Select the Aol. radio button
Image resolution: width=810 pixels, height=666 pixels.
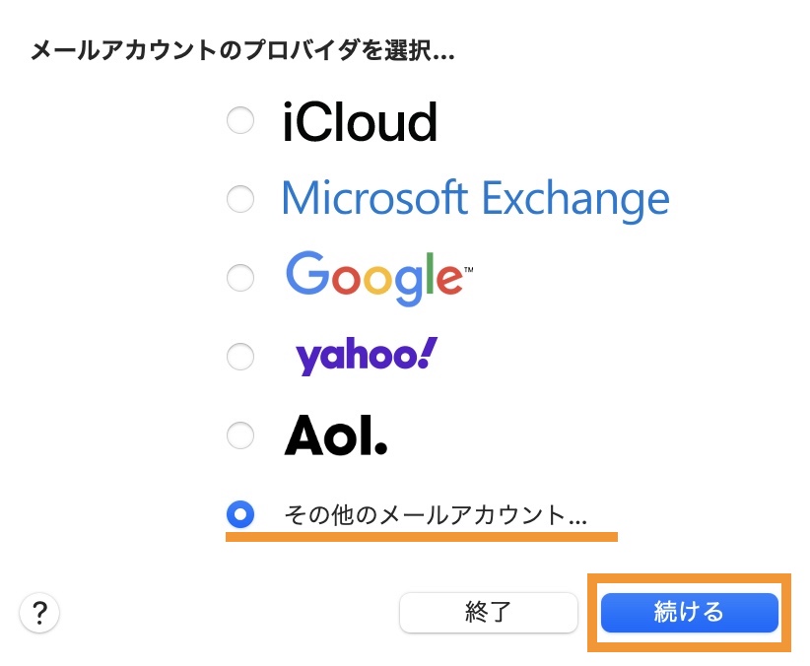pyautogui.click(x=240, y=434)
